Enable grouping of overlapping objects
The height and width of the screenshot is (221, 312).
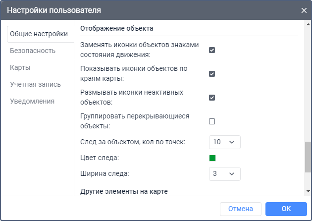click(x=212, y=121)
